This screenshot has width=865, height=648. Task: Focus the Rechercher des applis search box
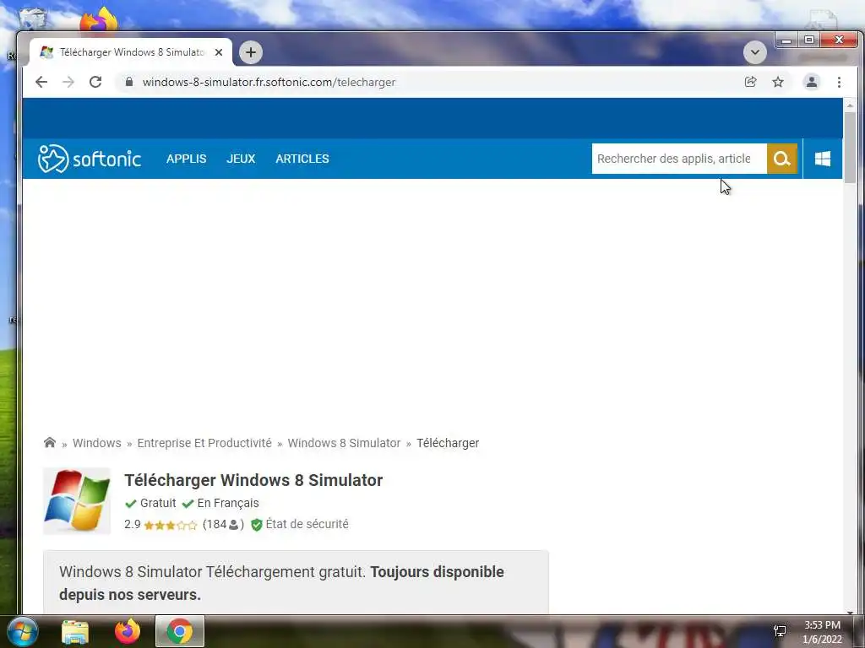[x=679, y=159]
